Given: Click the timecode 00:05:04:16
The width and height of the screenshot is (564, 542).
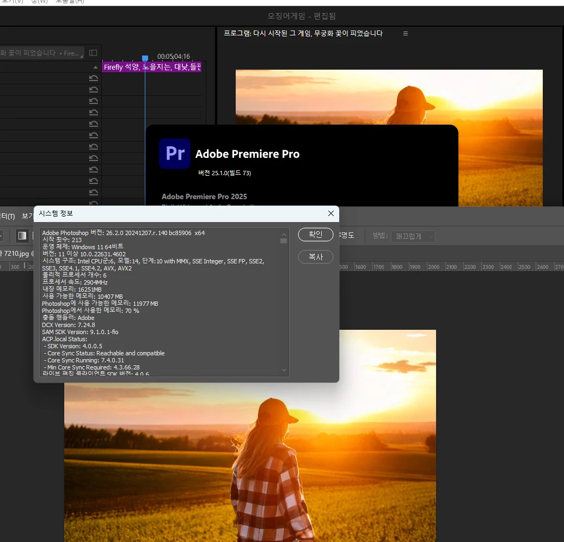Looking at the screenshot, I should point(173,57).
